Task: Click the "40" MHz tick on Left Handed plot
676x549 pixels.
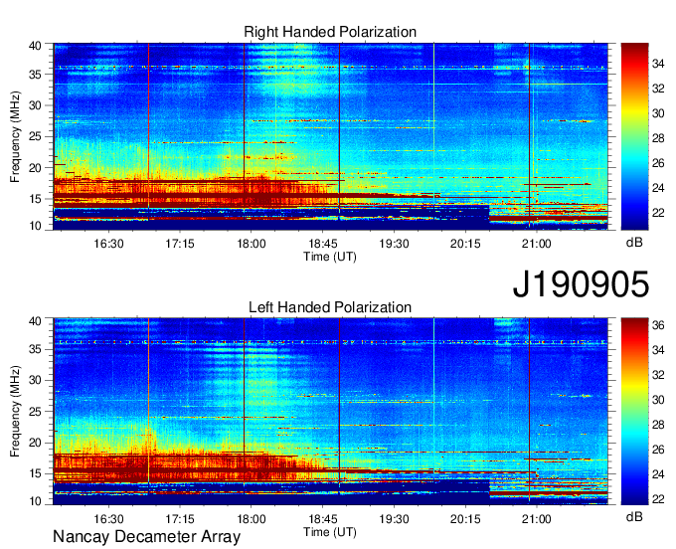Action: click(x=35, y=321)
